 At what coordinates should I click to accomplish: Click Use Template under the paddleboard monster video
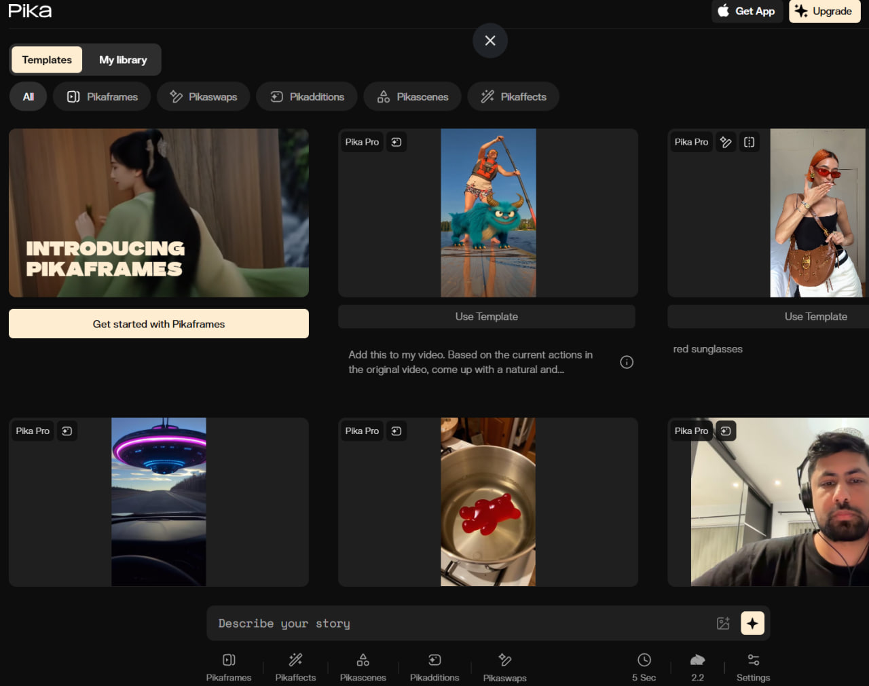pyautogui.click(x=487, y=317)
